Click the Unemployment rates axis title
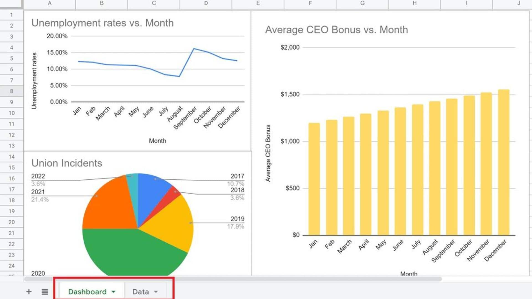The width and height of the screenshot is (532, 299). 34,81
